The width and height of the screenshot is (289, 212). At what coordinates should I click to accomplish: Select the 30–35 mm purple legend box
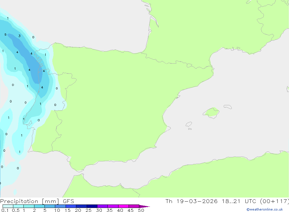click(103, 206)
